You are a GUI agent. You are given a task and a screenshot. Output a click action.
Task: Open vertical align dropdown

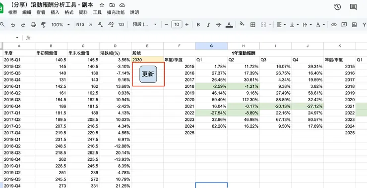pyautogui.click(x=294, y=25)
